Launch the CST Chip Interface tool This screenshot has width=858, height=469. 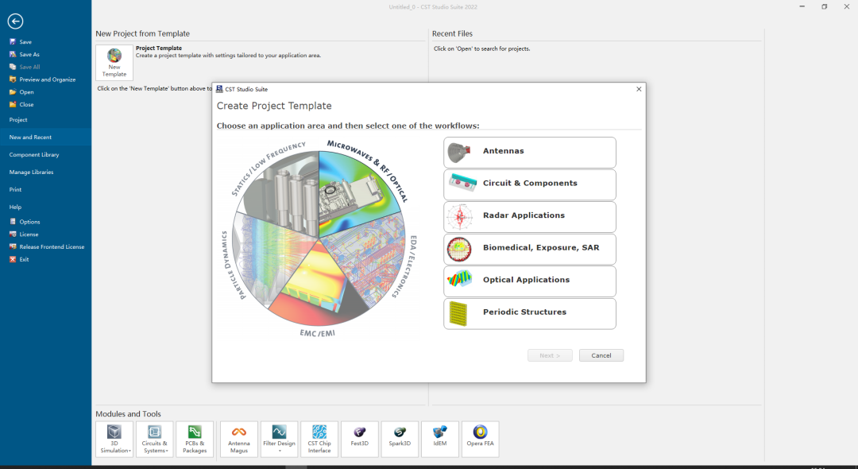click(319, 439)
